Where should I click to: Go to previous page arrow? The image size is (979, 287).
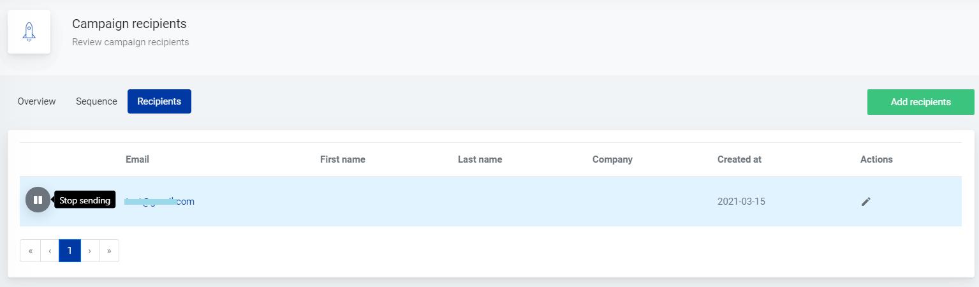click(x=50, y=251)
